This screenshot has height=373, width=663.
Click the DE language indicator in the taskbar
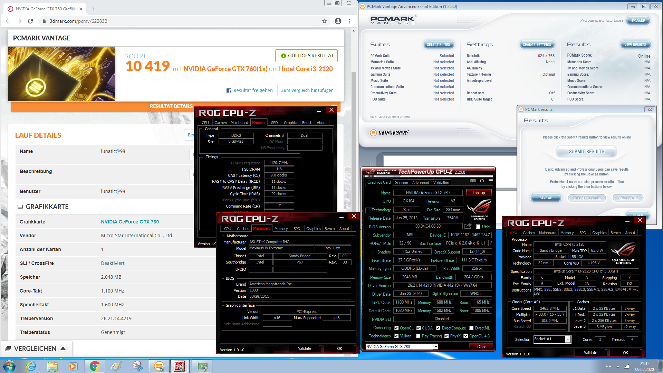[x=608, y=365]
